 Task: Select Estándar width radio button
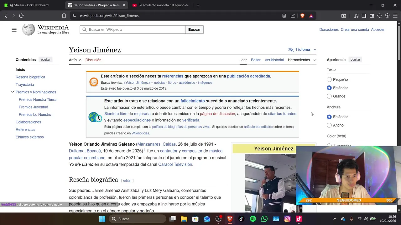point(329,117)
